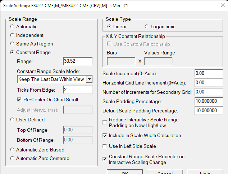Choose Automatic Zero-Based scale range
The width and height of the screenshot is (228, 174).
pyautogui.click(x=13, y=150)
